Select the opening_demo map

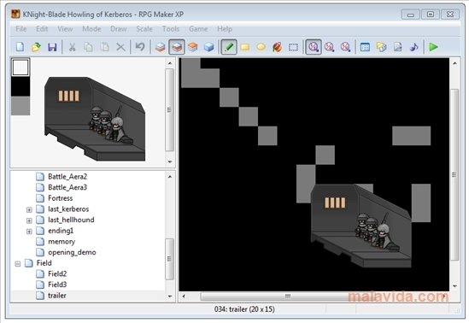point(72,252)
